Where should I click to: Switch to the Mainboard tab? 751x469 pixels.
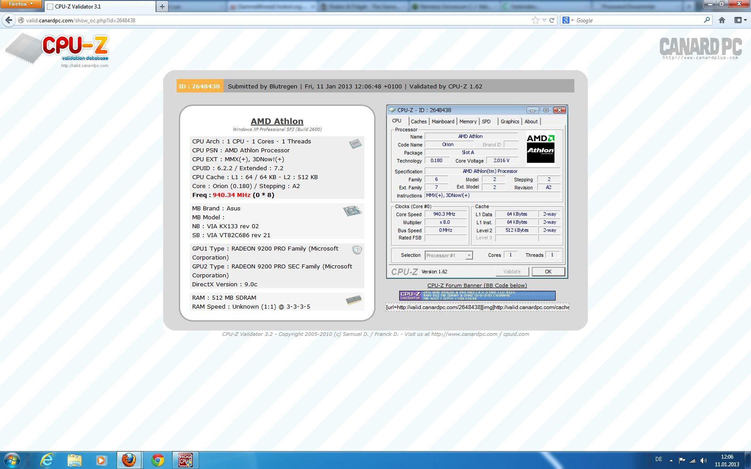(443, 121)
